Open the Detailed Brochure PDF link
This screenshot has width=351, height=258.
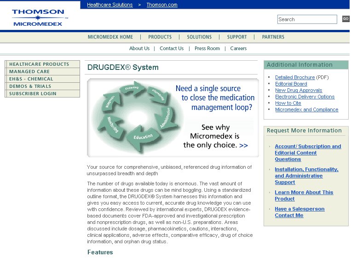point(295,77)
